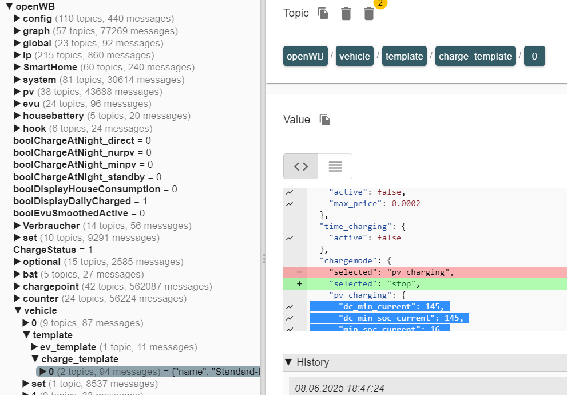
Task: Collapse the vehicle topic node
Action: (18, 310)
